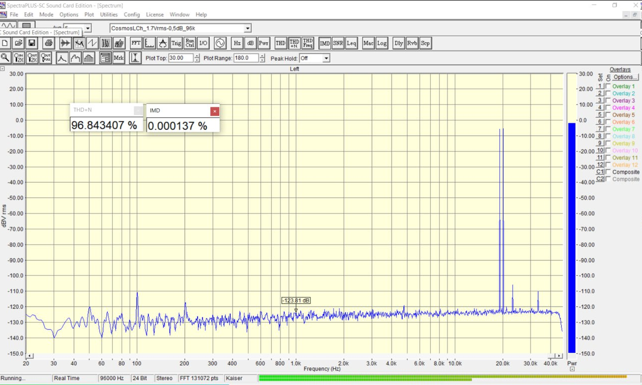
Task: Decrease Plot Top with down arrow
Action: (x=197, y=60)
